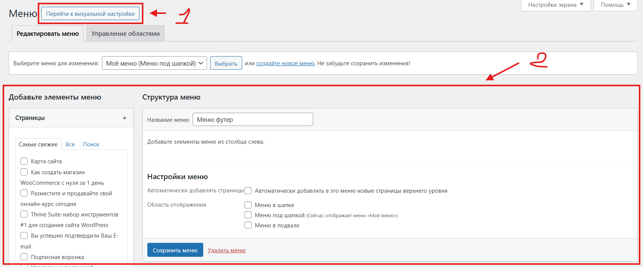Click the Название меню input field
The height and width of the screenshot is (267, 643).
[x=253, y=120]
